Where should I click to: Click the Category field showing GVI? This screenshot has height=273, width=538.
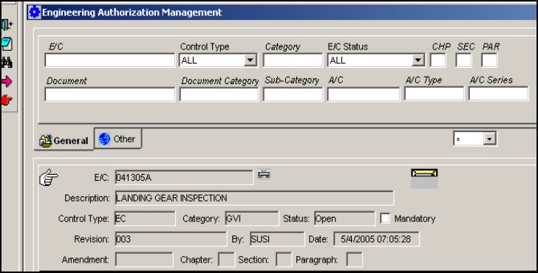252,218
